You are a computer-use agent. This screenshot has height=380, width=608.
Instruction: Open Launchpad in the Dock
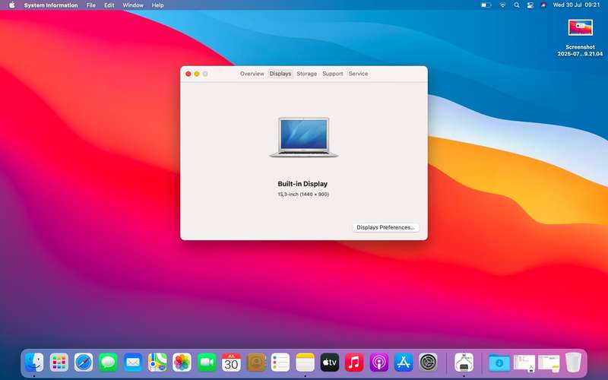[x=59, y=363]
